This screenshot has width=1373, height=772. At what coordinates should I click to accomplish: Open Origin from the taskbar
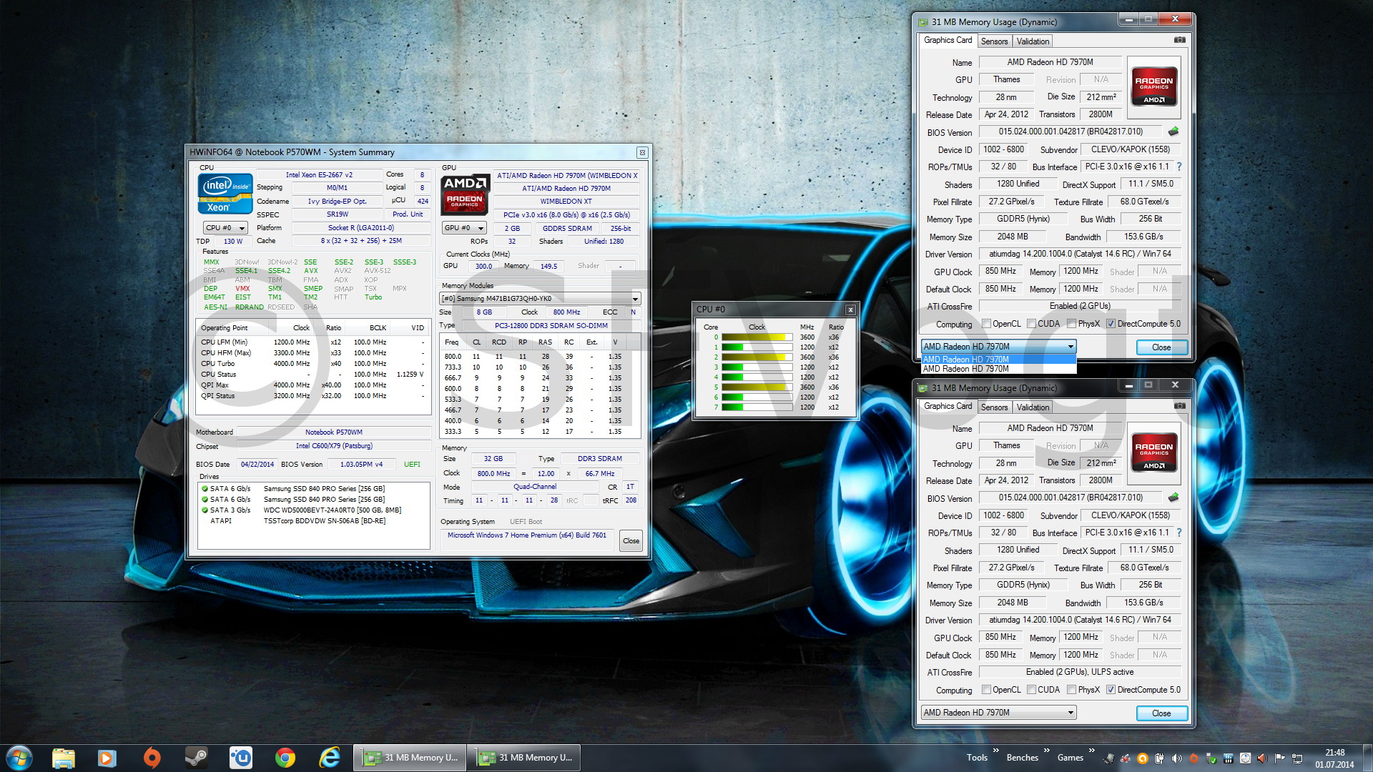[152, 758]
